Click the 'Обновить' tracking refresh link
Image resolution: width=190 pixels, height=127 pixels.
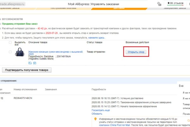(97, 114)
